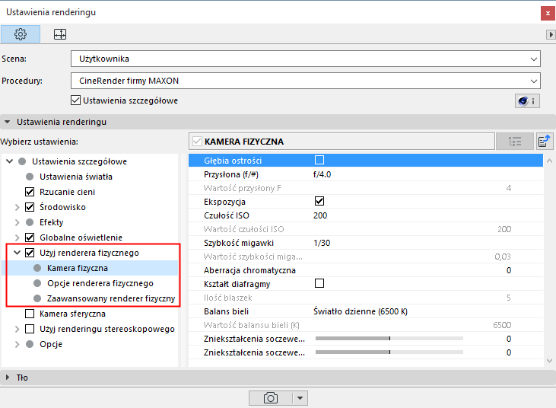Click Balans bieli Światło dzienne value
The image size is (556, 408).
(361, 311)
